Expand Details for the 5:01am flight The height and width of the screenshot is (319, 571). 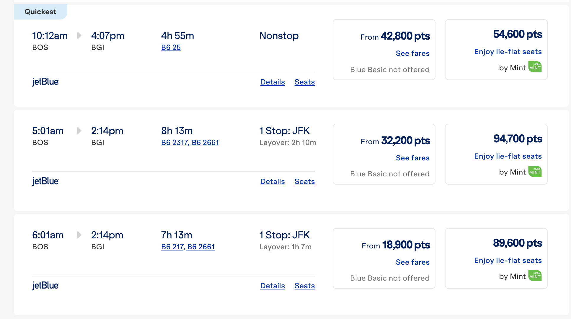coord(273,181)
